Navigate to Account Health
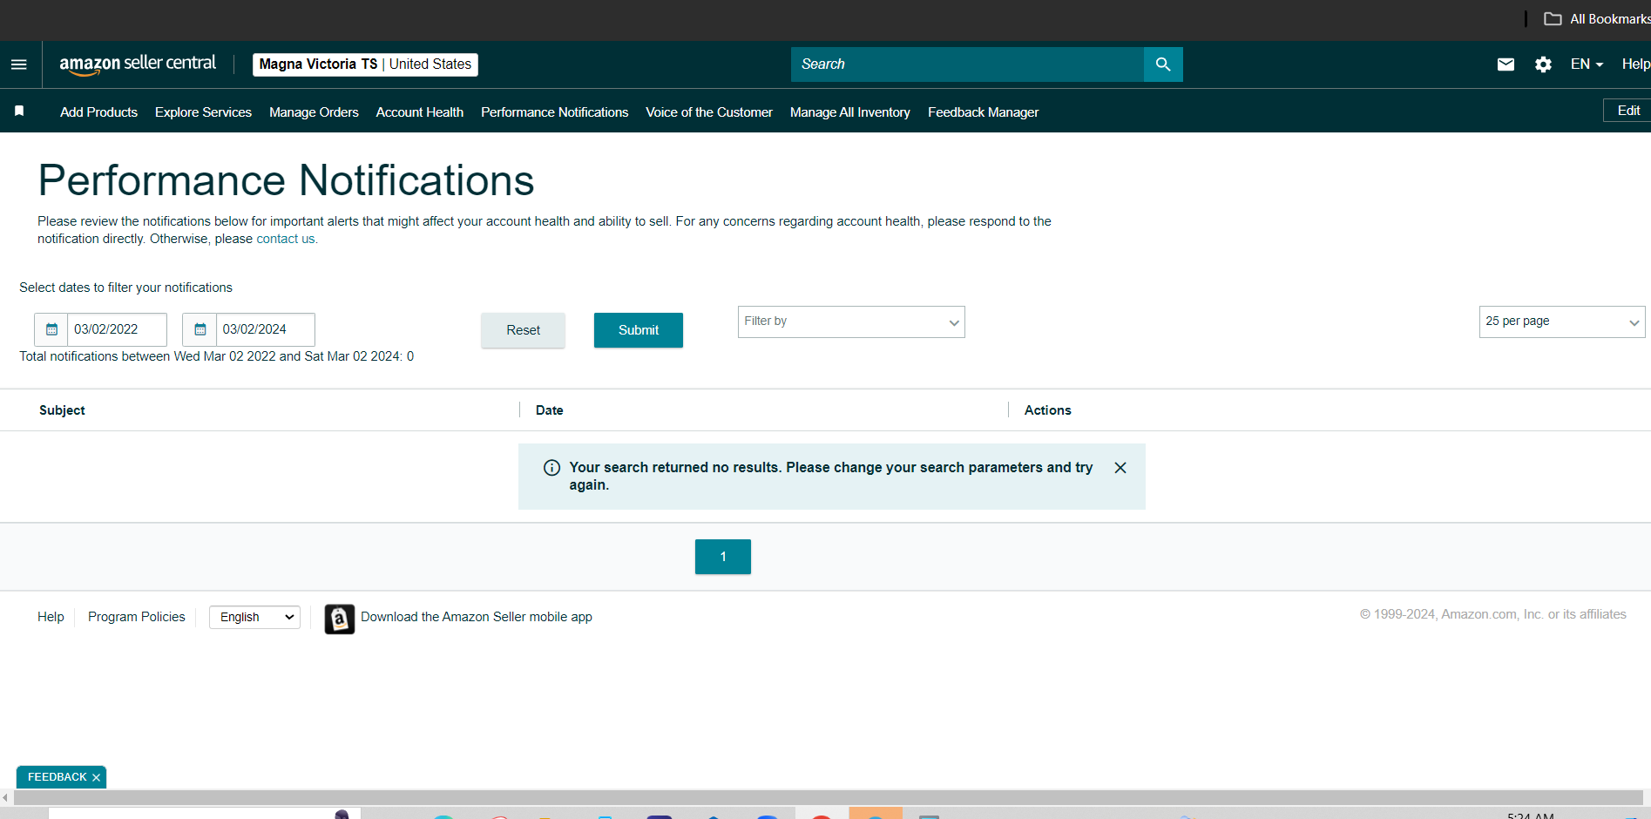Screen dimensions: 1651x819 click(x=420, y=112)
